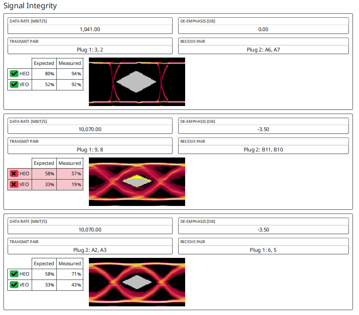Select the Transmit Pair field Plug 1: 3, 2
359x315 pixels.
pyautogui.click(x=90, y=50)
